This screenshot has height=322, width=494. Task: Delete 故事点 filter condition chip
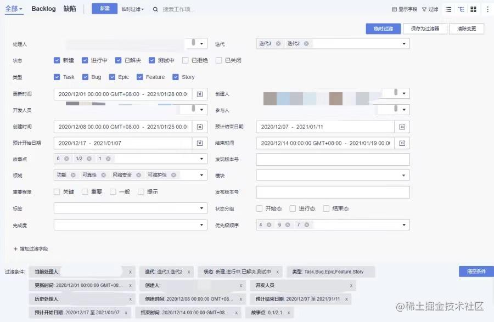coord(289,313)
